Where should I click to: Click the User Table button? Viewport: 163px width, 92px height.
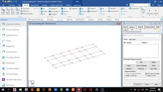(154, 69)
